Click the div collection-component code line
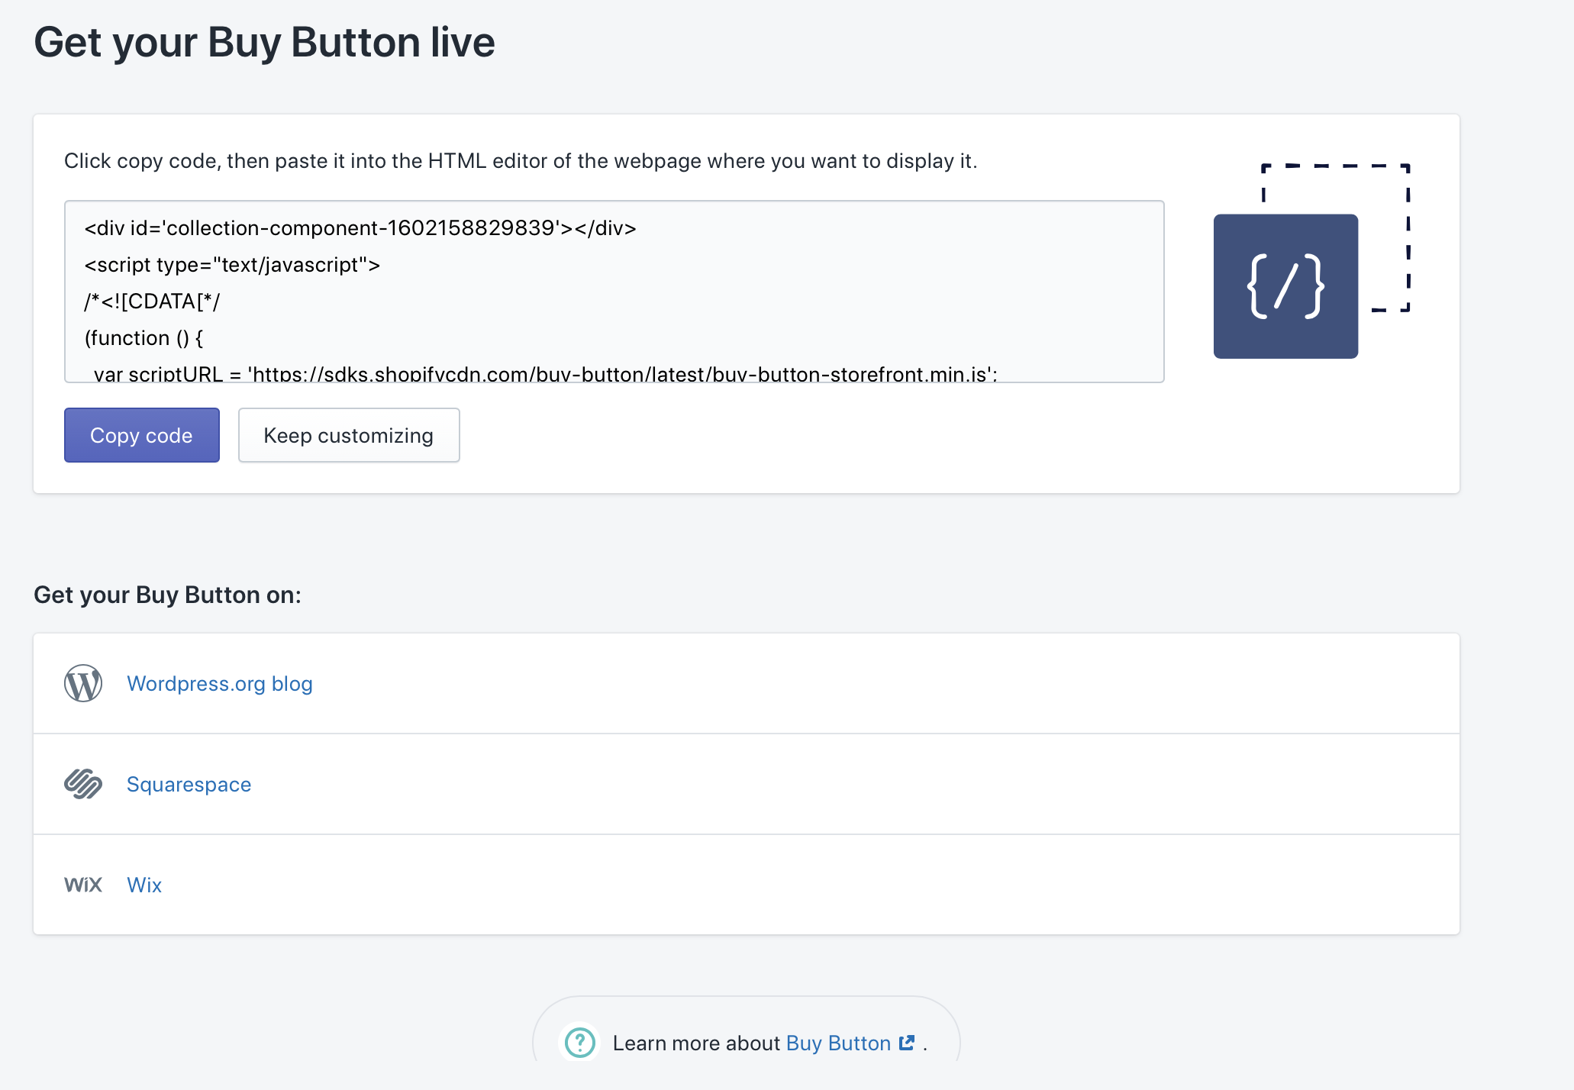Screen dimensions: 1574x1090 [360, 228]
